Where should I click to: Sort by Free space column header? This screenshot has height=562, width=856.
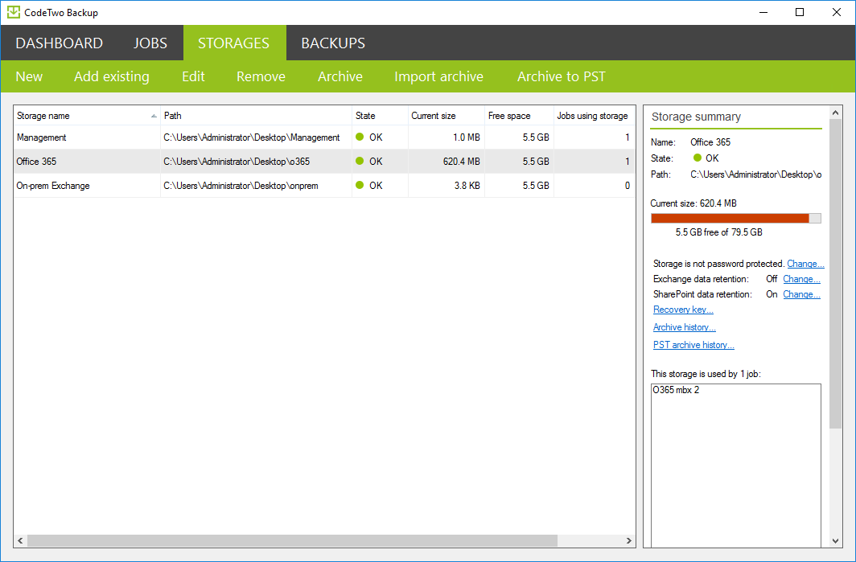tap(519, 116)
